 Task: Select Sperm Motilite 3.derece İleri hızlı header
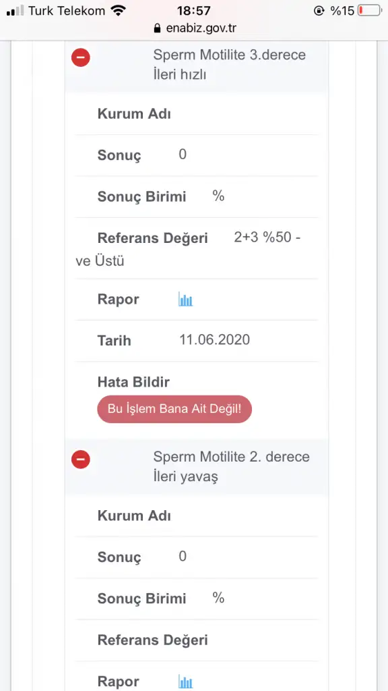229,65
